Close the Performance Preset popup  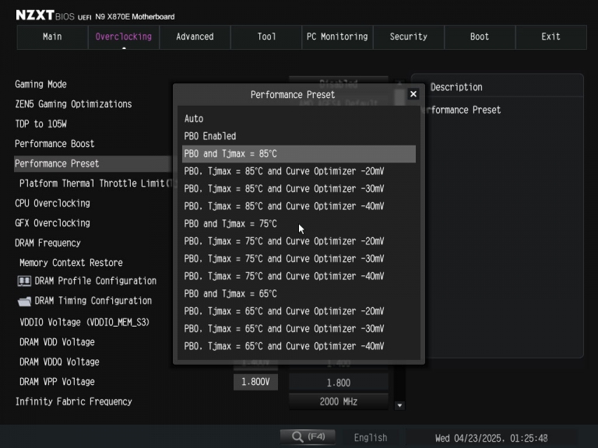pos(413,94)
